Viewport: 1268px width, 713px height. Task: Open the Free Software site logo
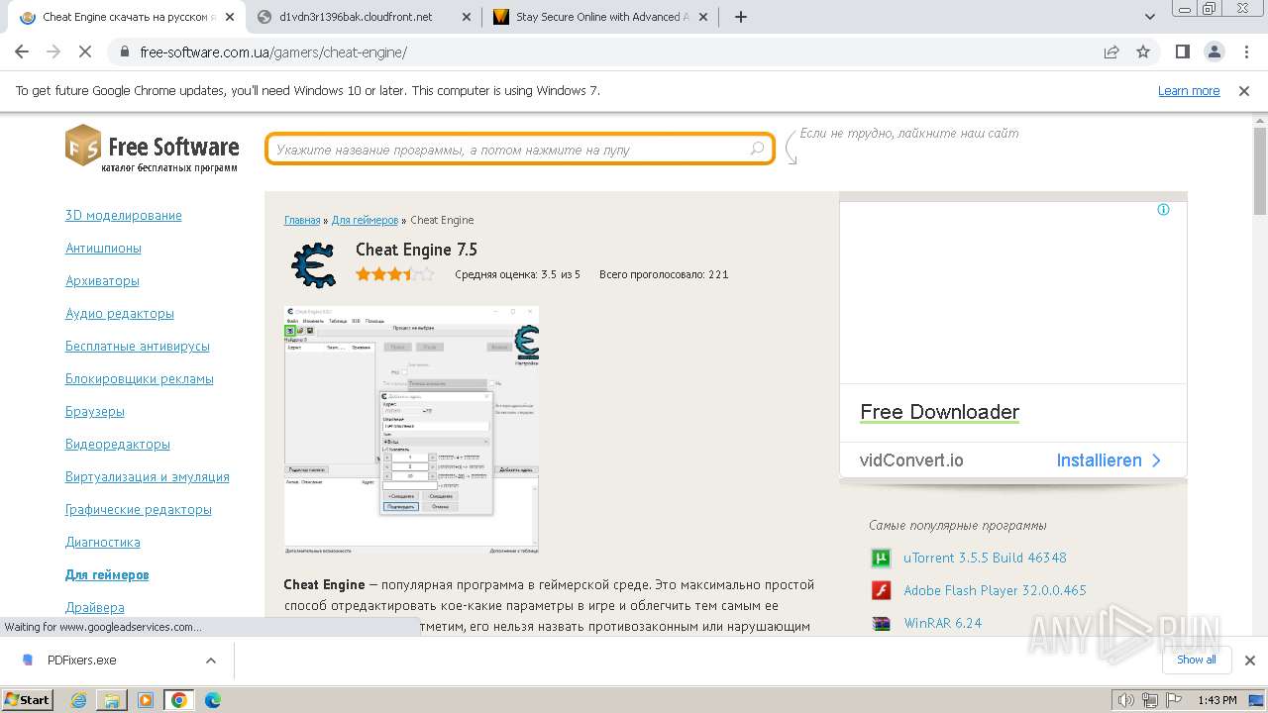click(153, 149)
